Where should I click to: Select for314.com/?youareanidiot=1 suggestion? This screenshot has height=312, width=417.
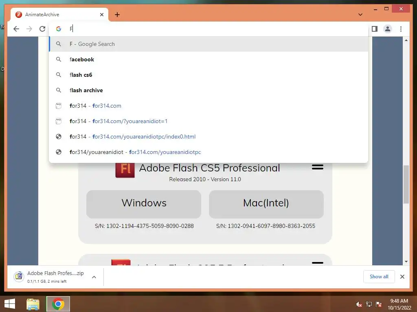pyautogui.click(x=209, y=121)
